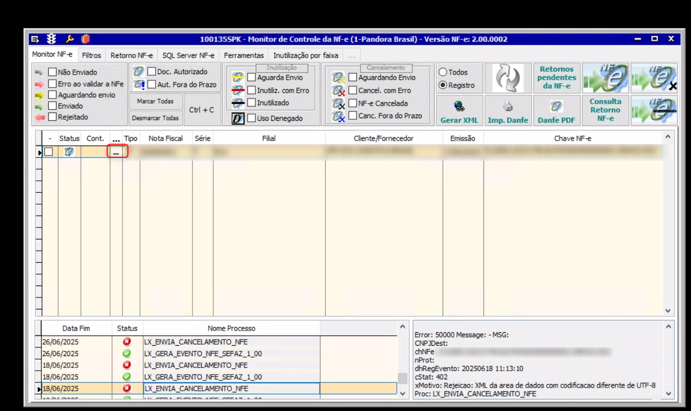Open the overflow tab with three dots
This screenshot has height=411, width=691.
352,55
